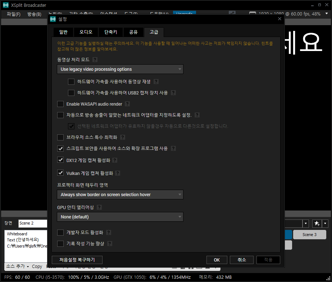Image resolution: width=332 pixels, height=282 pixels.
Task: Uncheck Vulkan 게임 캡쳐 활성화
Action: pyautogui.click(x=60, y=173)
